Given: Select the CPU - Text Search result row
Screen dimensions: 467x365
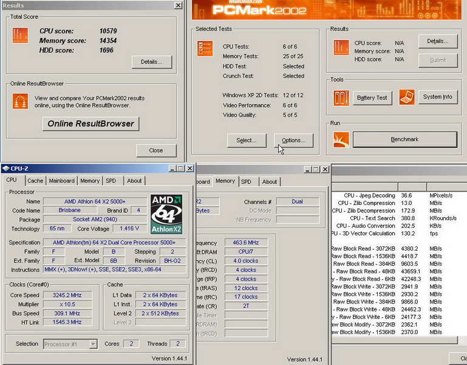Looking at the screenshot, I should [399, 218].
